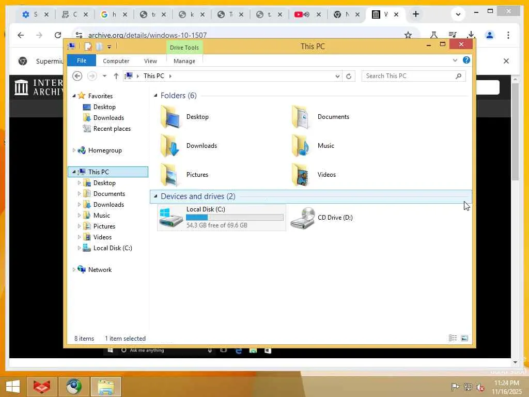This screenshot has width=529, height=397.
Task: Select Recent places in Favorites
Action: pos(106,129)
